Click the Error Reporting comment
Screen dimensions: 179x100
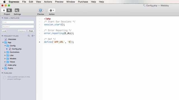tap(58, 30)
